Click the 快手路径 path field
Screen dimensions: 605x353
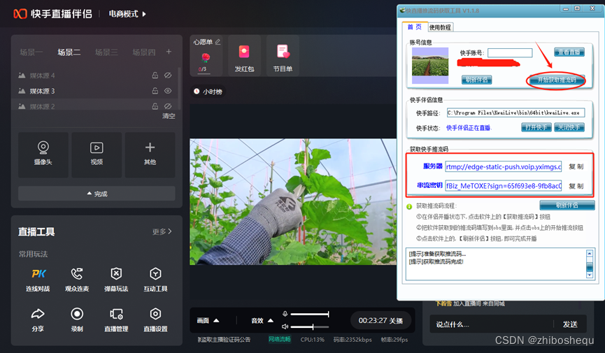(516, 113)
